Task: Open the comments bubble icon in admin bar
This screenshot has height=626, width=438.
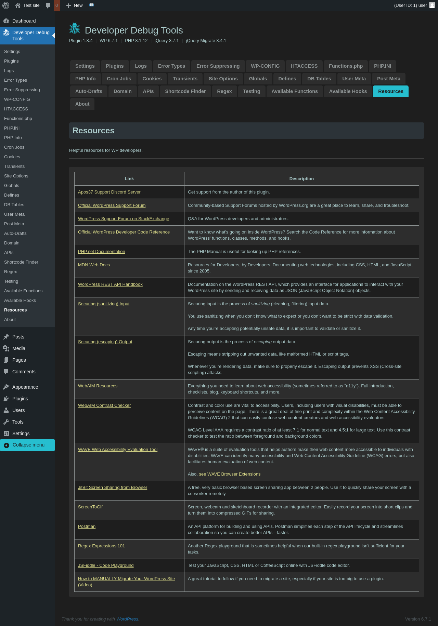Action: (x=48, y=5)
